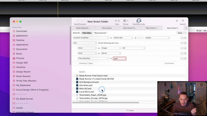The image size is (207, 116).
Task: Click the Search magnifier icon
Action: [183, 21]
